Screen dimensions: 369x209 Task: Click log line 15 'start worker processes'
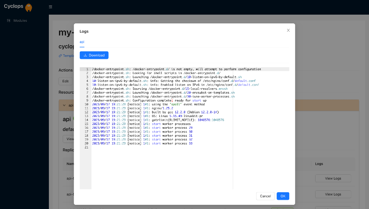(141, 124)
